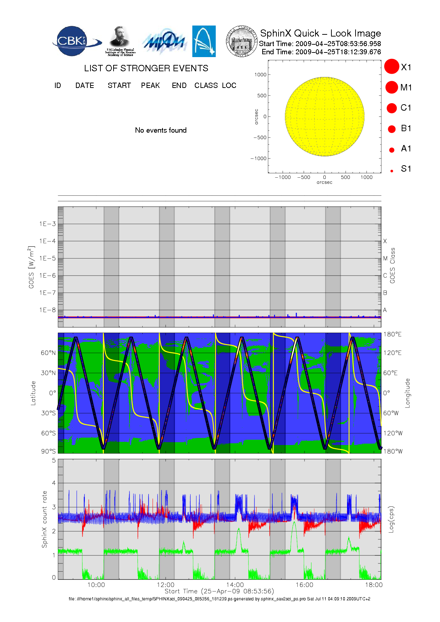Click the START column header
Image resolution: width=440 pixels, height=622 pixels.
[x=119, y=85]
